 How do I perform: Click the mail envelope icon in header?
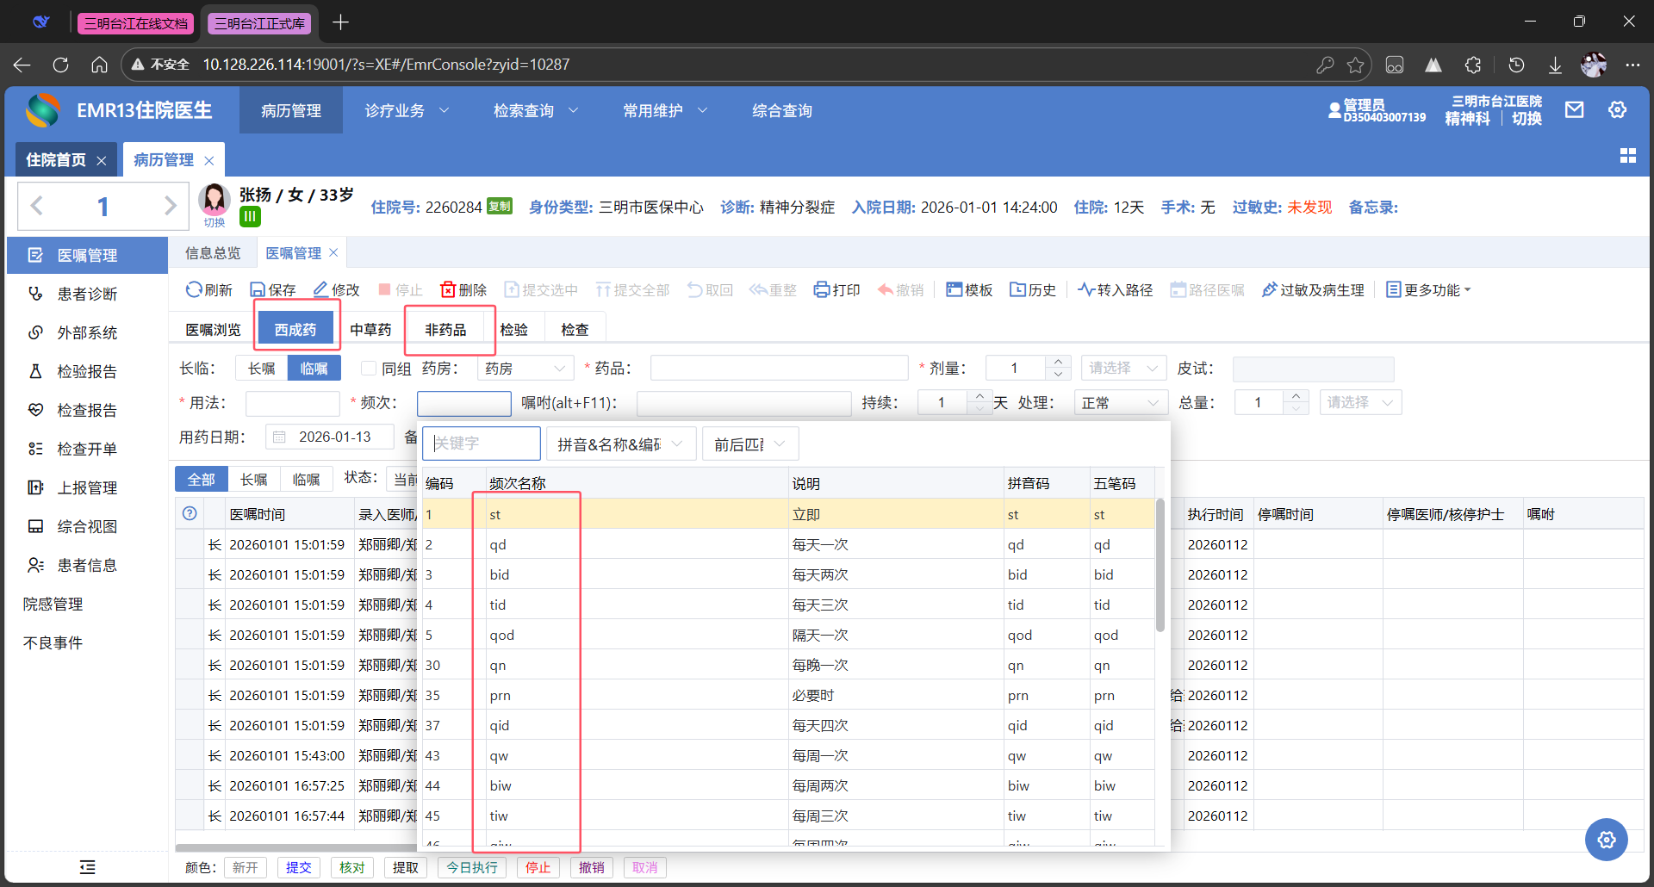(1574, 110)
